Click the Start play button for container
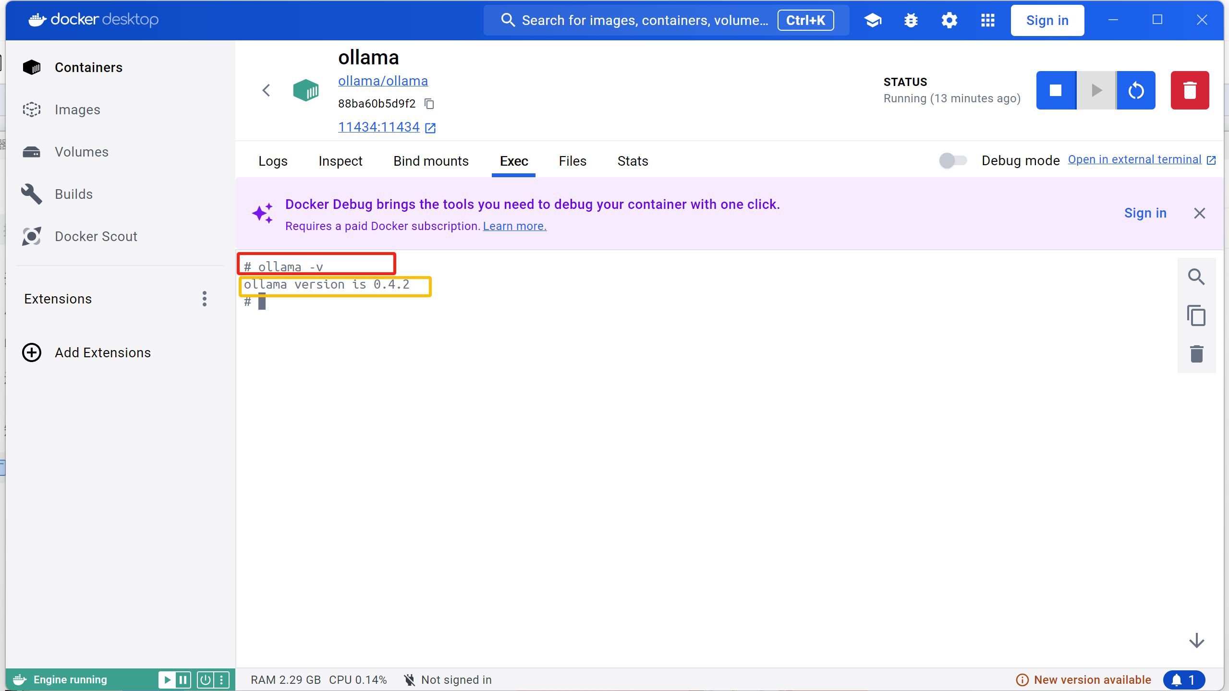This screenshot has height=691, width=1229. pos(1096,90)
